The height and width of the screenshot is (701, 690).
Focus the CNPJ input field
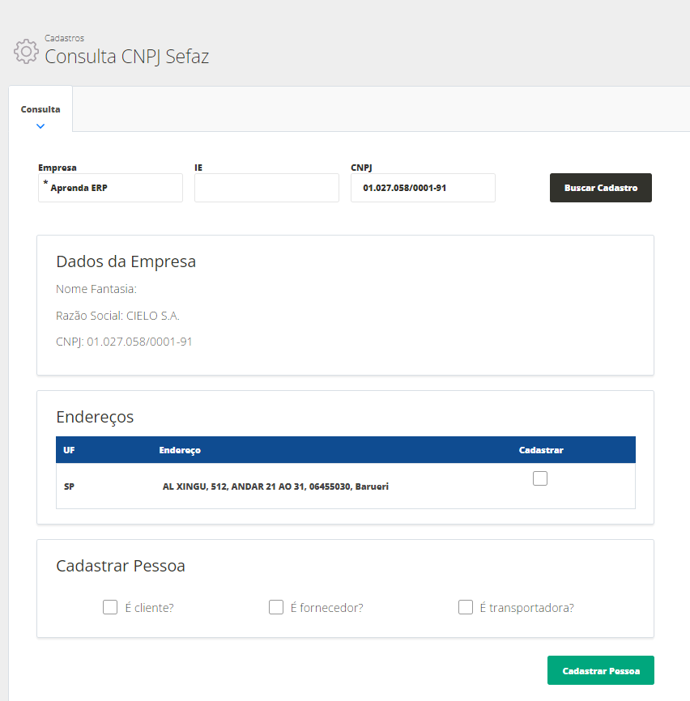click(423, 188)
